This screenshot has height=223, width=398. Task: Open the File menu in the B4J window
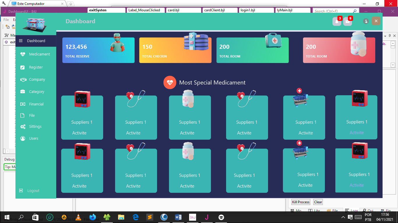tap(6, 20)
